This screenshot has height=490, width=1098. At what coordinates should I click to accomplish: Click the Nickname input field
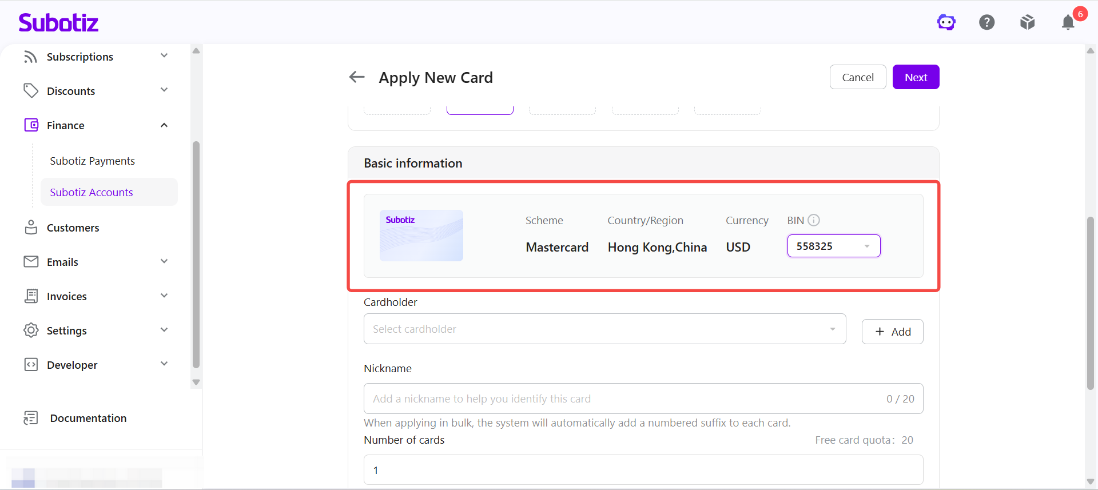(643, 399)
